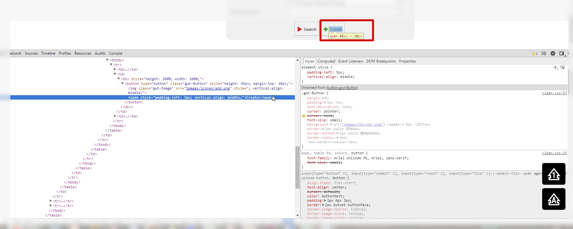Click the 'vertical-align: middle;' declaration
Screen dimensions: 573x229
331,77
